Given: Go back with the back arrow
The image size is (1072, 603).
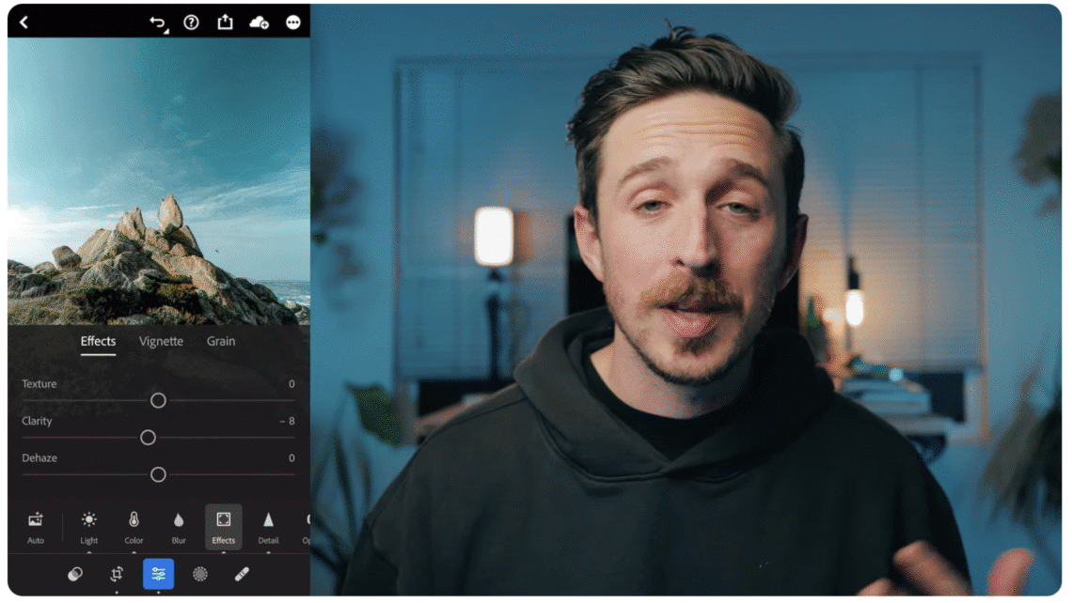Looking at the screenshot, I should pos(24,22).
